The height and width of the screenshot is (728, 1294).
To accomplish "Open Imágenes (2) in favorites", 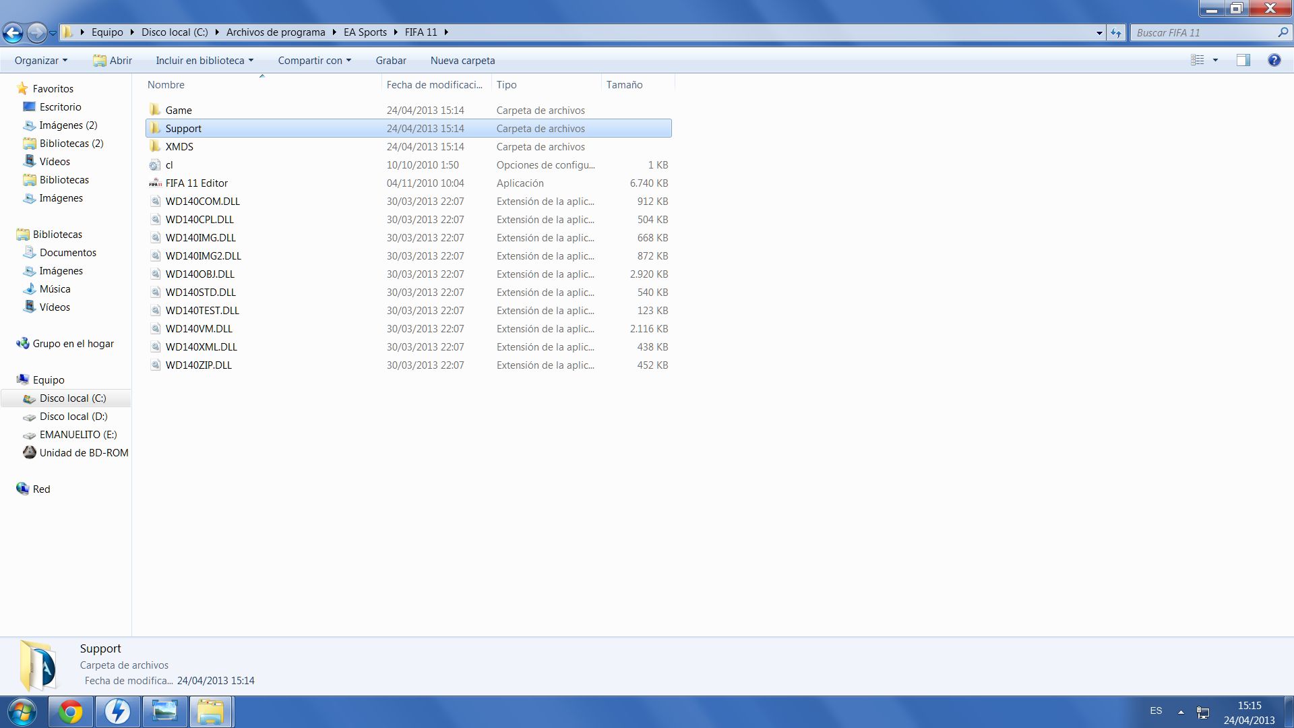I will pyautogui.click(x=68, y=125).
